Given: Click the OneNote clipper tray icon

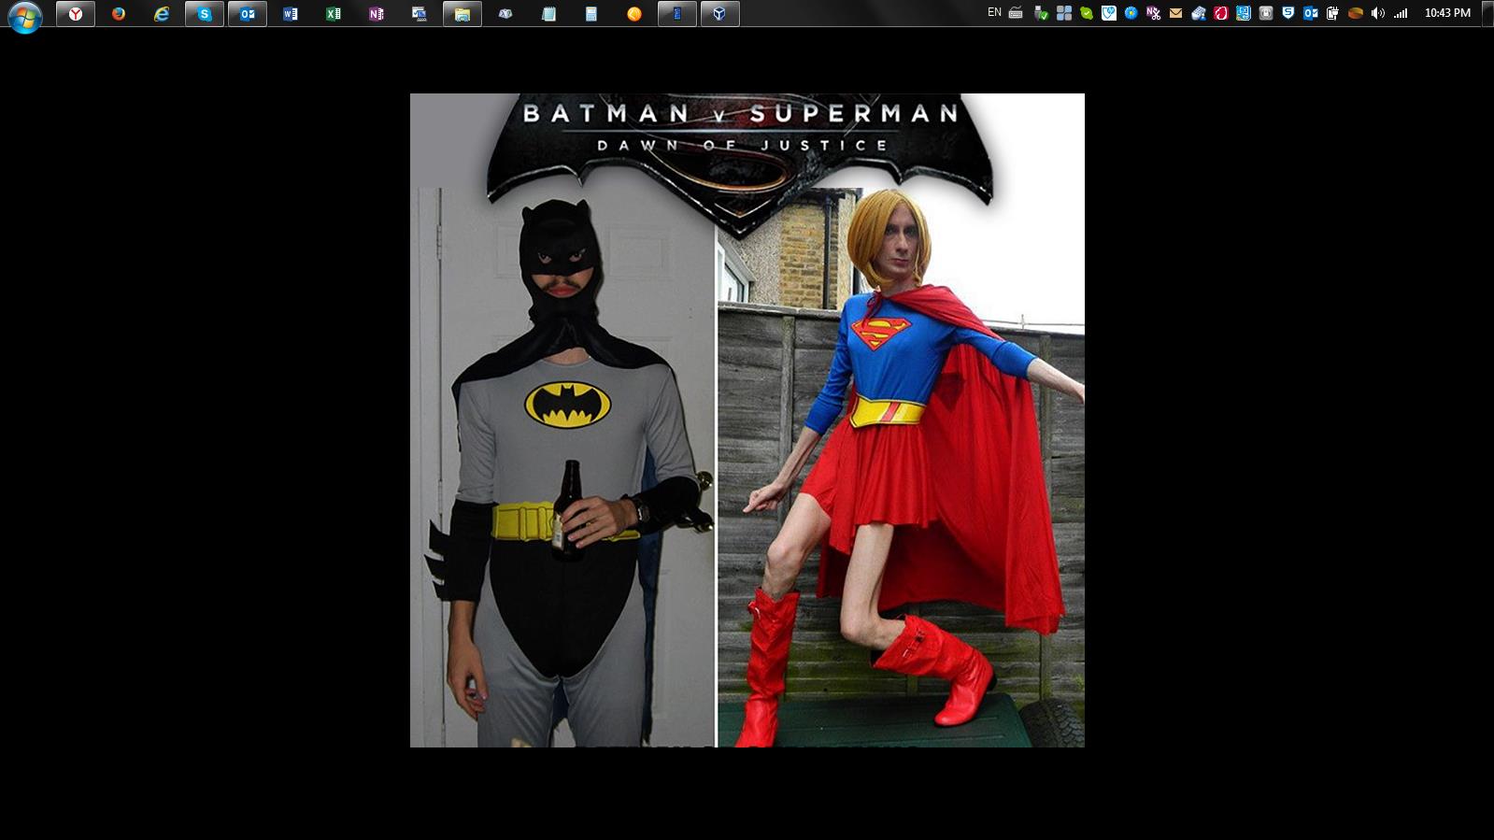Looking at the screenshot, I should coord(1154,13).
